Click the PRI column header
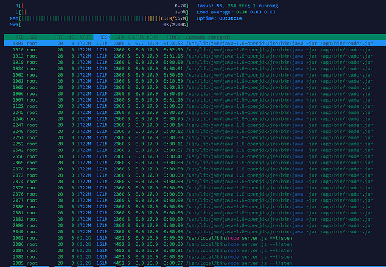This screenshot has width=386, height=267. [59, 37]
